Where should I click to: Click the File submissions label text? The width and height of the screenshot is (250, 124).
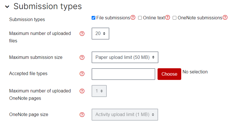pos(113,18)
